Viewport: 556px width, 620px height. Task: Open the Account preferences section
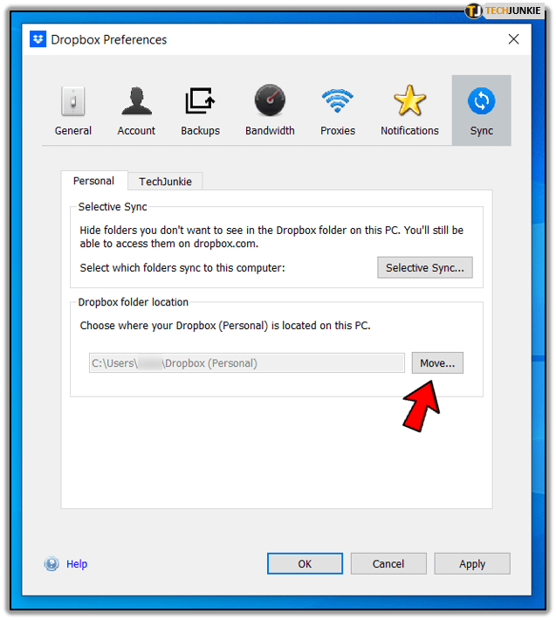tap(136, 111)
